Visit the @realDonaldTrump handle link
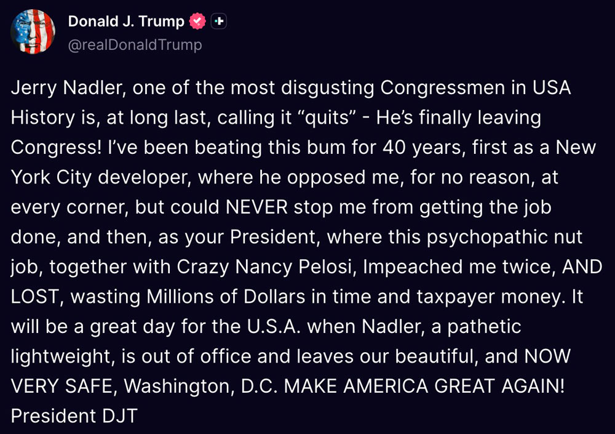 (135, 45)
